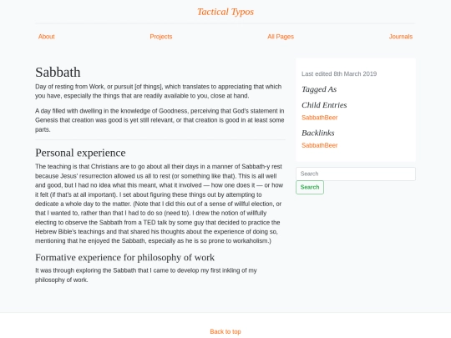Screen dimensions: 451x338
Task: Open the Journals section
Action: click(x=401, y=37)
